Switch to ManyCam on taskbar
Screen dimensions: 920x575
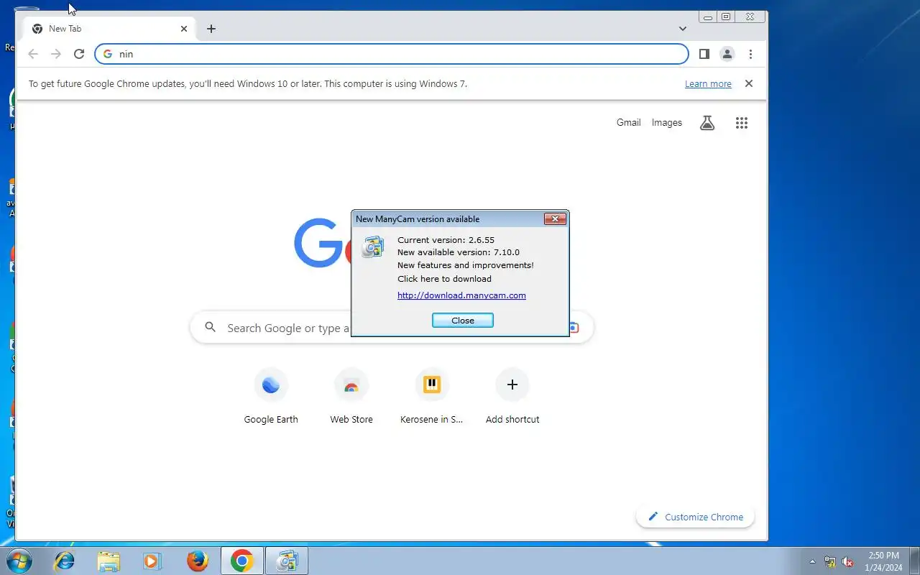click(x=287, y=561)
